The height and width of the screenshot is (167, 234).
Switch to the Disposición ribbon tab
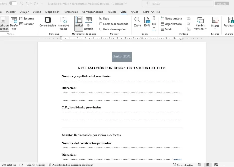pos(52,12)
